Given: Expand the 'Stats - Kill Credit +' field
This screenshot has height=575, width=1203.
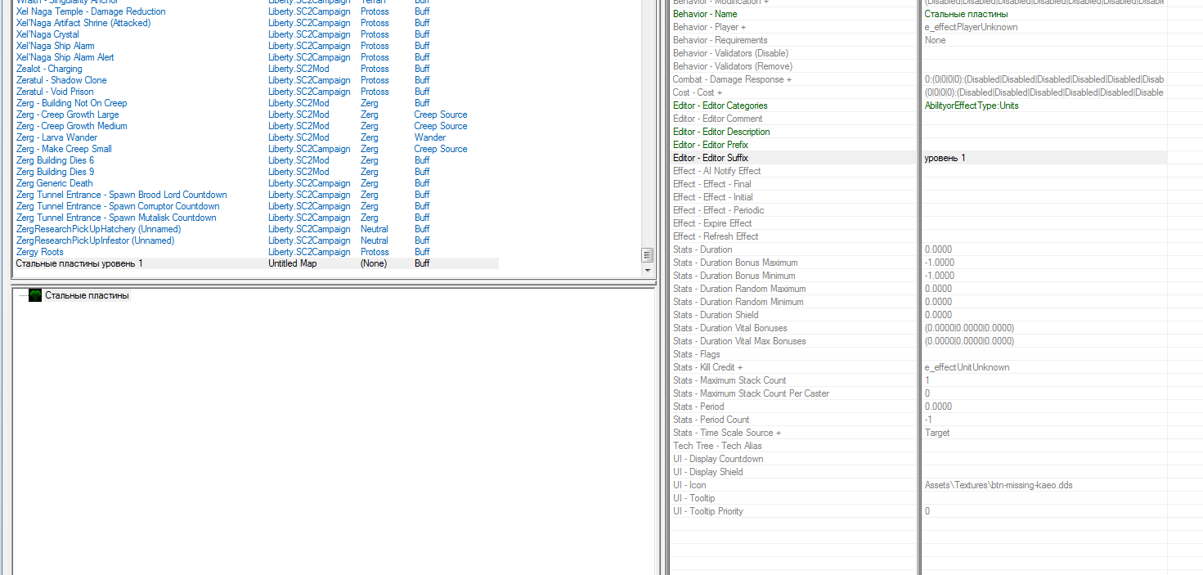Looking at the screenshot, I should pos(707,367).
